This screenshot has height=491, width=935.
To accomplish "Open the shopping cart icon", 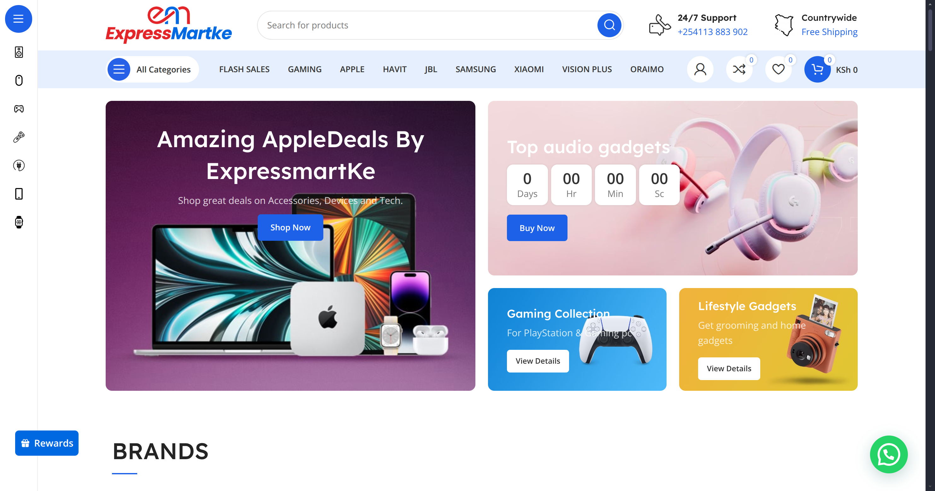I will 817,69.
